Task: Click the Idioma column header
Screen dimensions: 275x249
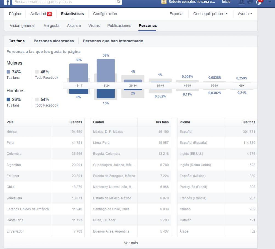Action: pyautogui.click(x=185, y=122)
